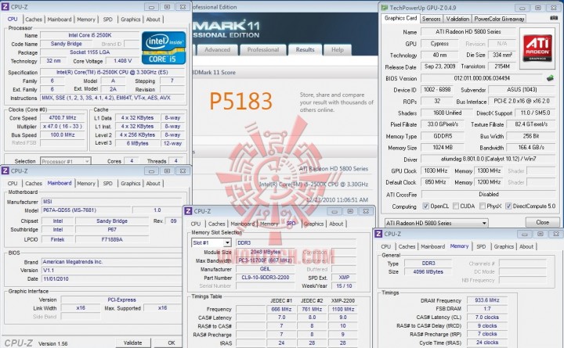Switch to CPU tab in Mainboard CPU-Z window
This screenshot has width=564, height=348.
tap(13, 183)
